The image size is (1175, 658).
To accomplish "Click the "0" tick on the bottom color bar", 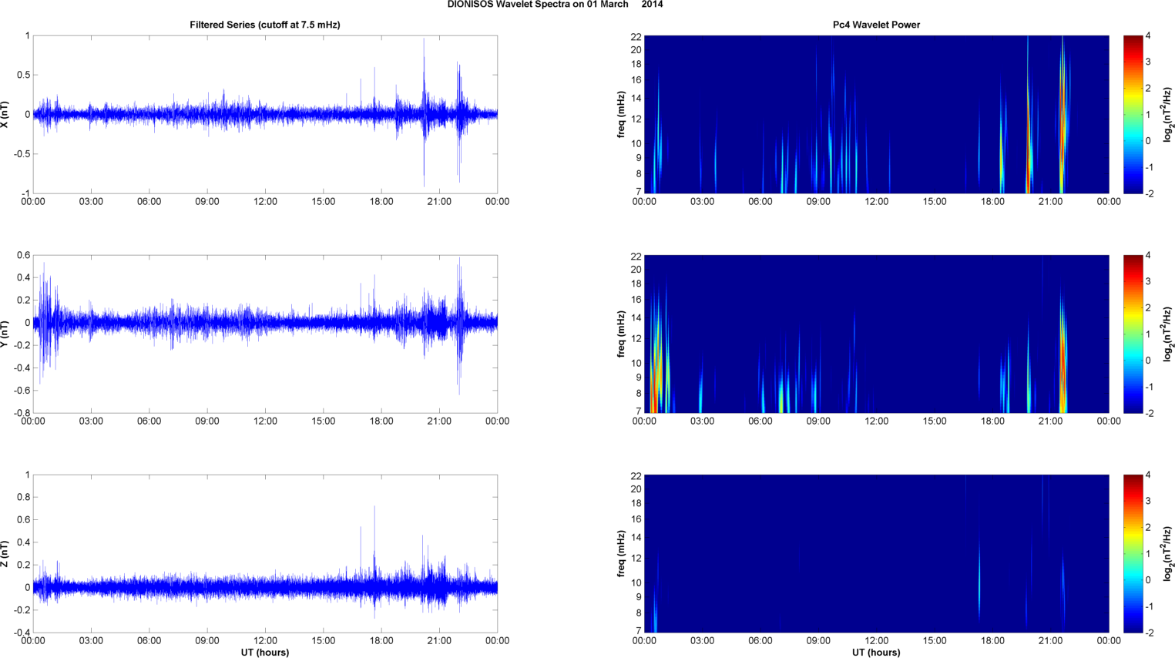I will tap(1148, 580).
